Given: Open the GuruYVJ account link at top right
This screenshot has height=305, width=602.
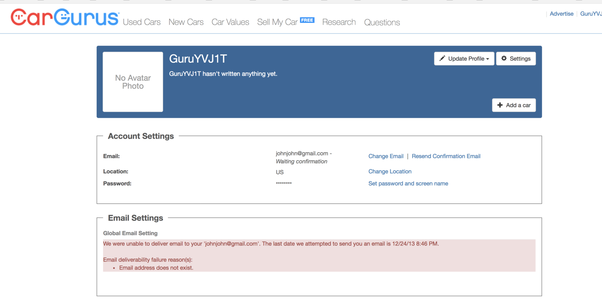Looking at the screenshot, I should (x=591, y=14).
